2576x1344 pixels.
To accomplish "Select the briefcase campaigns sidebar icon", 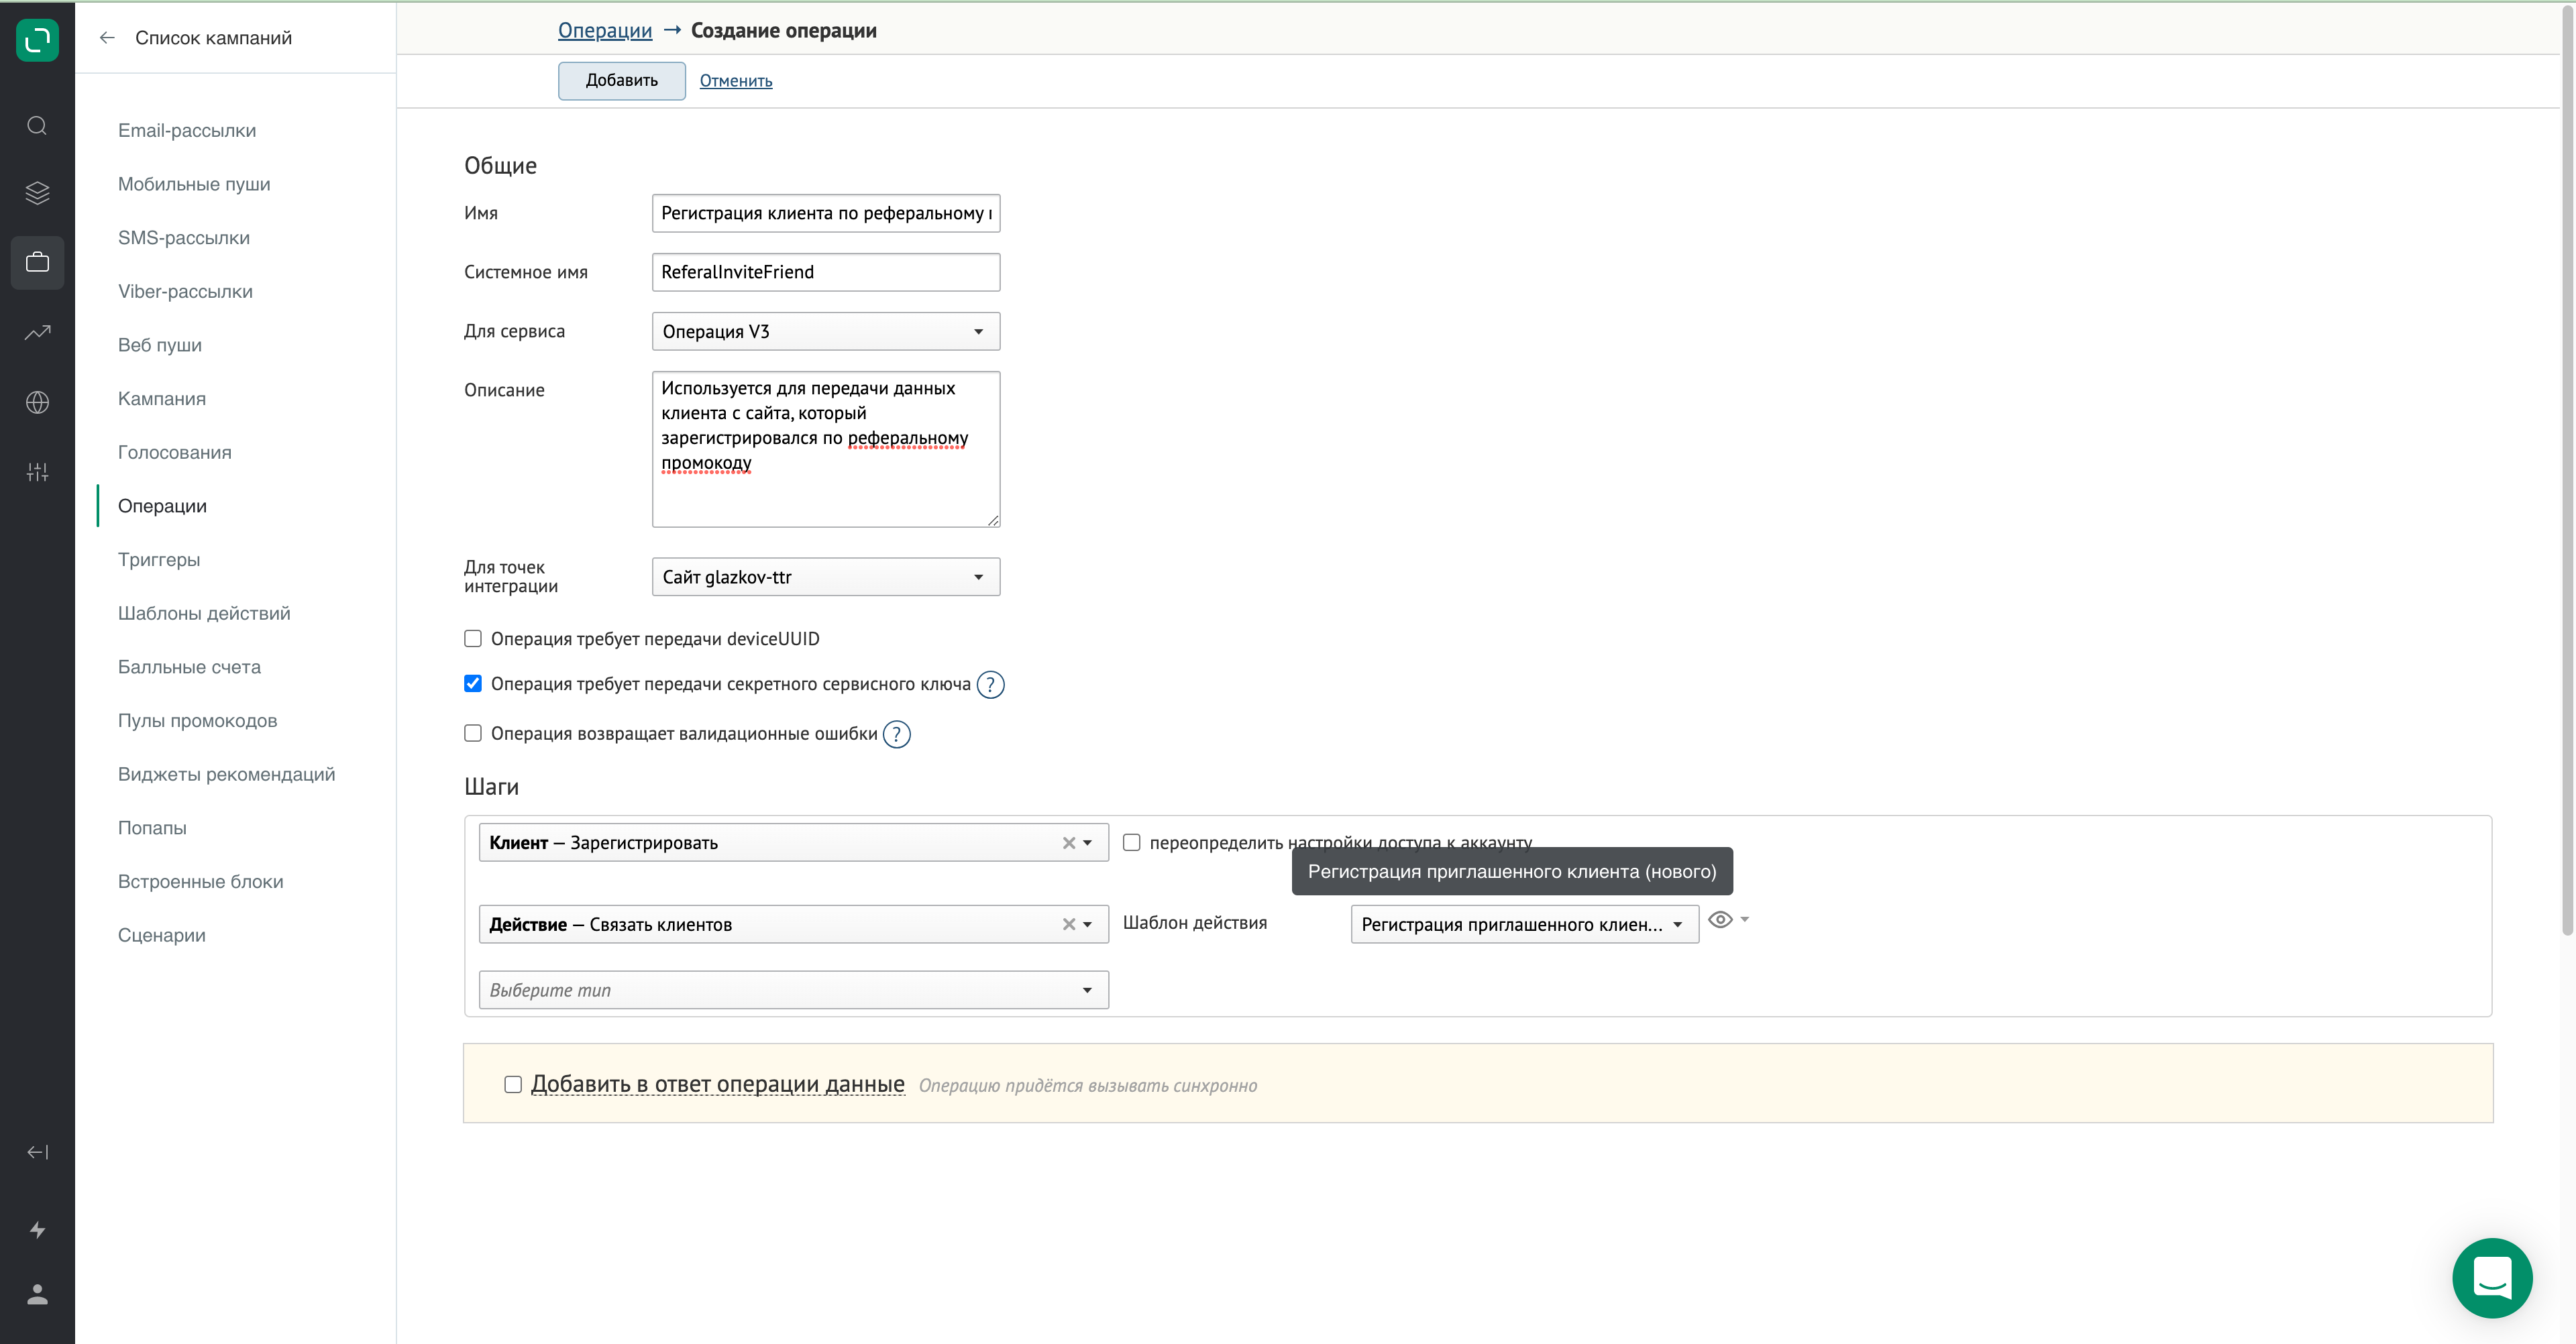I will tap(37, 262).
